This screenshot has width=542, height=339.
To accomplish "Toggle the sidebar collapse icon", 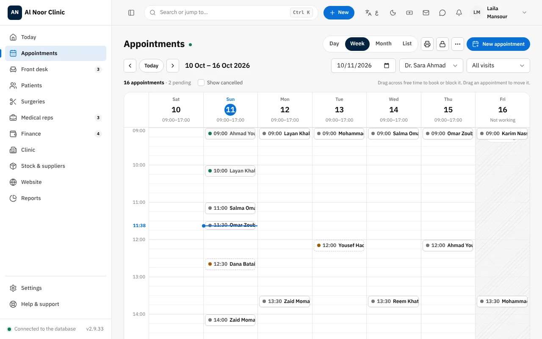I will 131,13.
